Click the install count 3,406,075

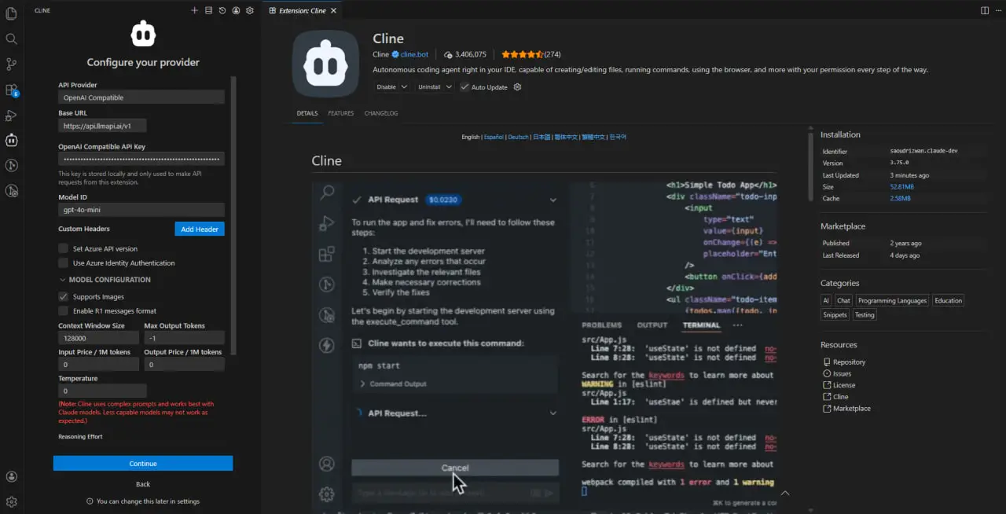pos(464,54)
